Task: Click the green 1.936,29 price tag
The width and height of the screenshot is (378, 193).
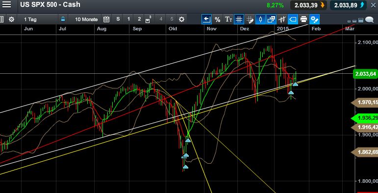Action: pyautogui.click(x=364, y=118)
